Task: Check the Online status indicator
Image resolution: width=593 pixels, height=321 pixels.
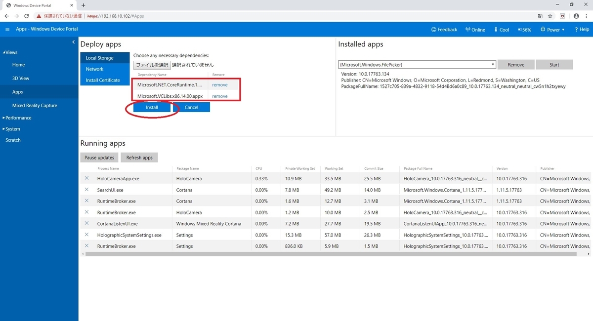Action: [x=475, y=30]
